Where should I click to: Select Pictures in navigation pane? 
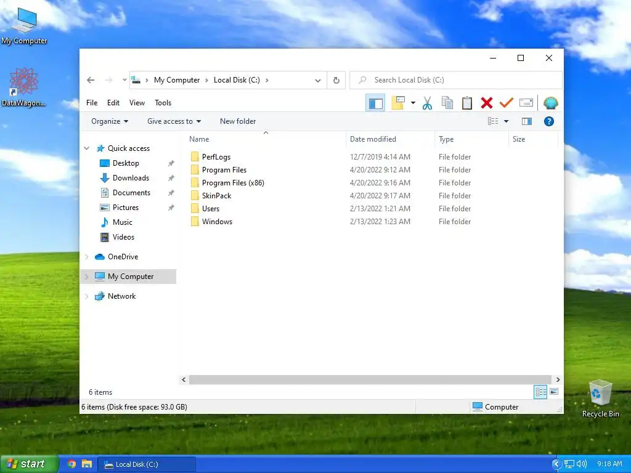pyautogui.click(x=126, y=207)
